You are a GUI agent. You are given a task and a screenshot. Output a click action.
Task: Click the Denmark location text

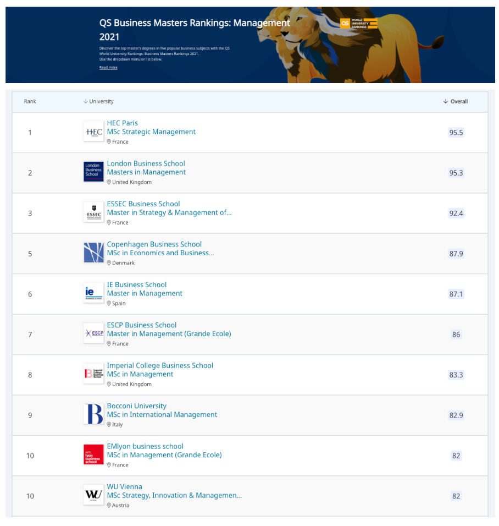(x=123, y=263)
